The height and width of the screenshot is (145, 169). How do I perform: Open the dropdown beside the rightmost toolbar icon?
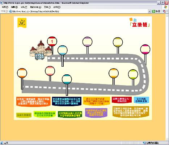pyautogui.click(x=167, y=11)
